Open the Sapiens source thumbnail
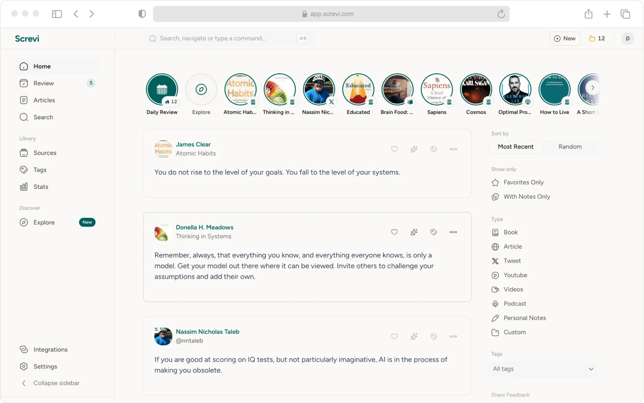This screenshot has width=644, height=403. [437, 89]
